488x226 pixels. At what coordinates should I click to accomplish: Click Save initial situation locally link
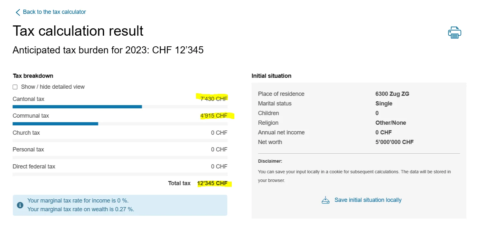(x=368, y=200)
